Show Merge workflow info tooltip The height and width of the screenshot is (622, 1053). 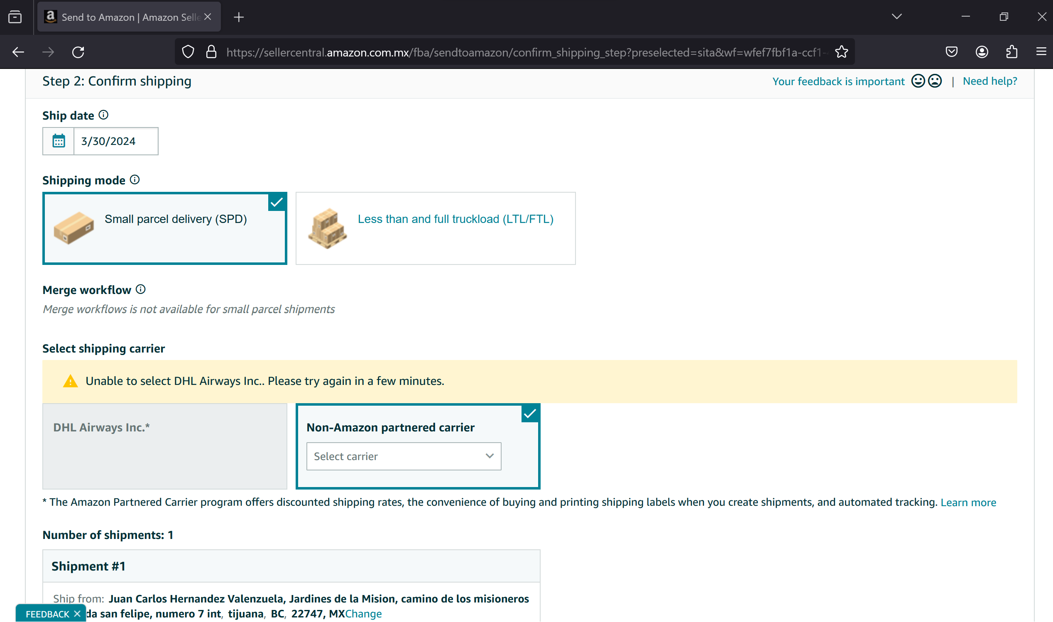tap(141, 290)
